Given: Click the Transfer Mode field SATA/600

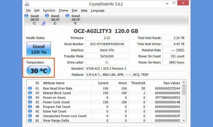Looking at the screenshot, I should pyautogui.click(x=107, y=56).
